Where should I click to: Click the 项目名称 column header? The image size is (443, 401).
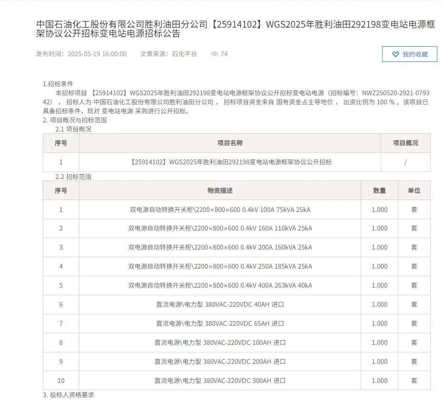tap(230, 143)
